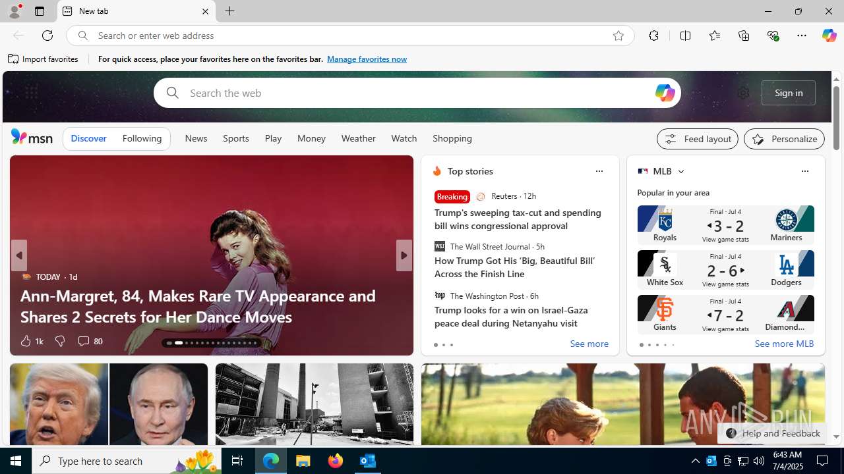Launch Firefox from the taskbar
The image size is (844, 474).
coord(336,461)
